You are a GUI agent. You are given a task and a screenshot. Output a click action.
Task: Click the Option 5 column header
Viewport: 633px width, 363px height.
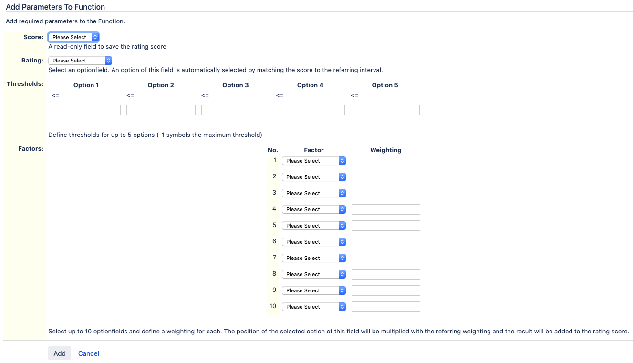pyautogui.click(x=385, y=85)
